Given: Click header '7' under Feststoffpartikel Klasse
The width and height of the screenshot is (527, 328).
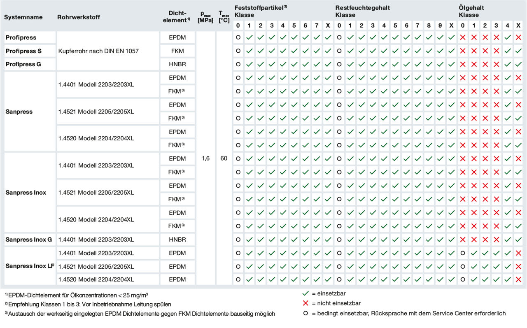Looking at the screenshot, I should coord(317,26).
